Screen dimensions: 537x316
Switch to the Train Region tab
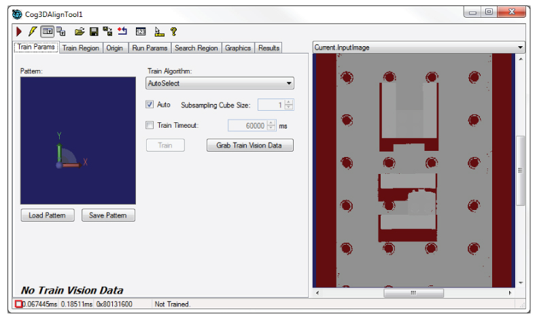coord(81,48)
